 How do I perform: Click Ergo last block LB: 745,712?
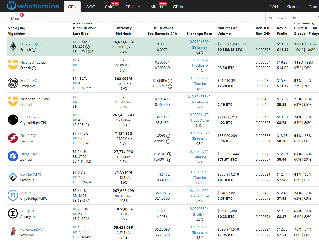[81, 219]
